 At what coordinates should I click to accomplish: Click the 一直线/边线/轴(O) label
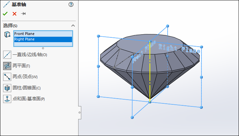30,55
